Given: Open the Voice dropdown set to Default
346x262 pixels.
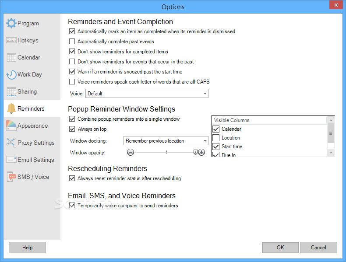Looking at the screenshot, I should (x=147, y=94).
